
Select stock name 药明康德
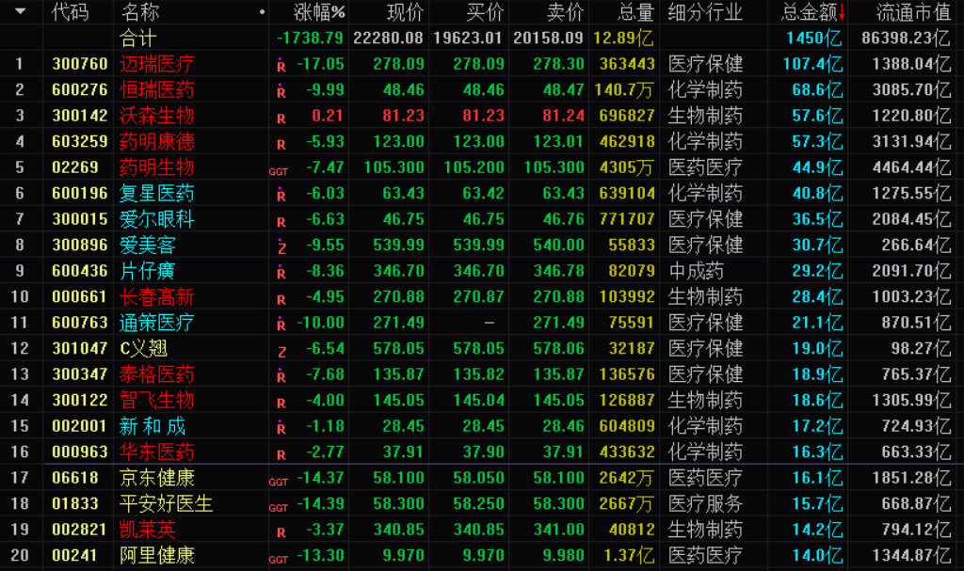point(157,141)
